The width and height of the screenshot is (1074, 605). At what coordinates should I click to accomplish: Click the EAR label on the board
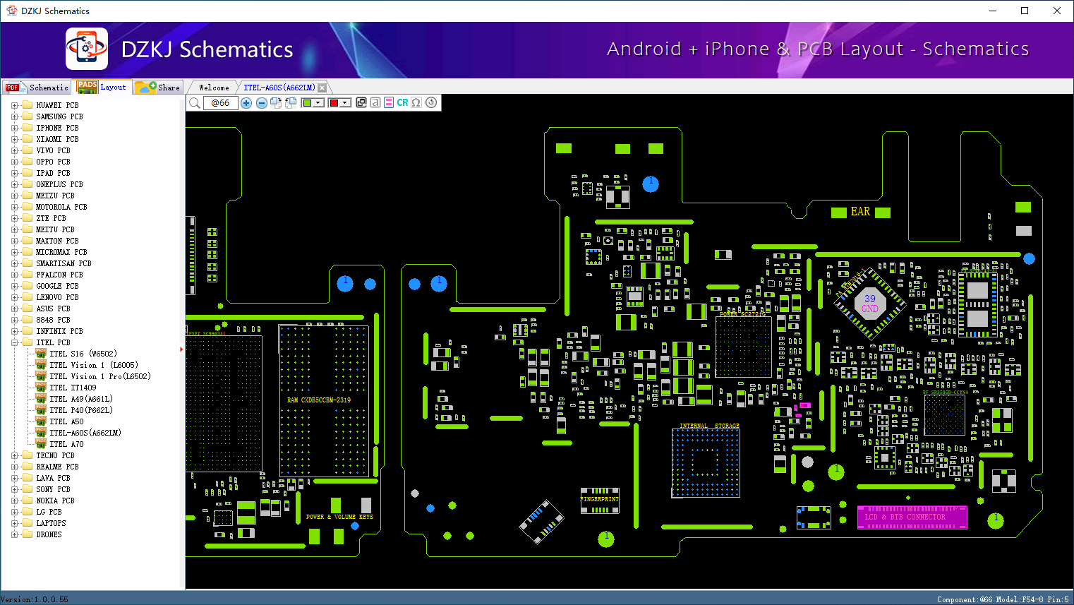click(860, 212)
